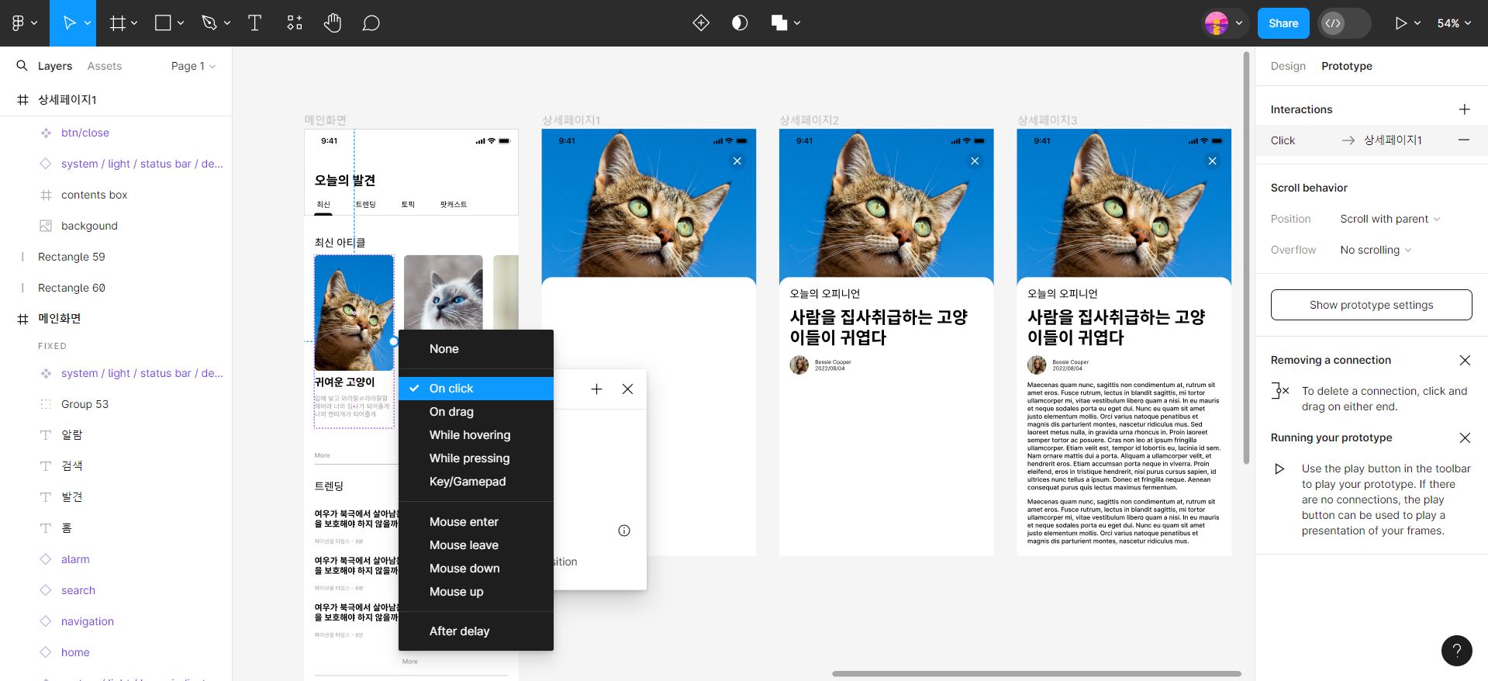Click the Create component icon
This screenshot has height=681, width=1488.
click(701, 23)
